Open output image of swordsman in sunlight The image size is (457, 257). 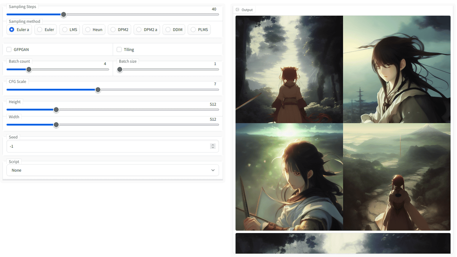pyautogui.click(x=289, y=177)
